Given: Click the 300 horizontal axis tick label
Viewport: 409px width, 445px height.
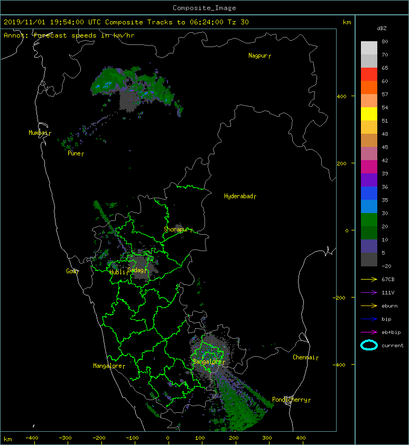Looking at the screenshot, I should 267,438.
